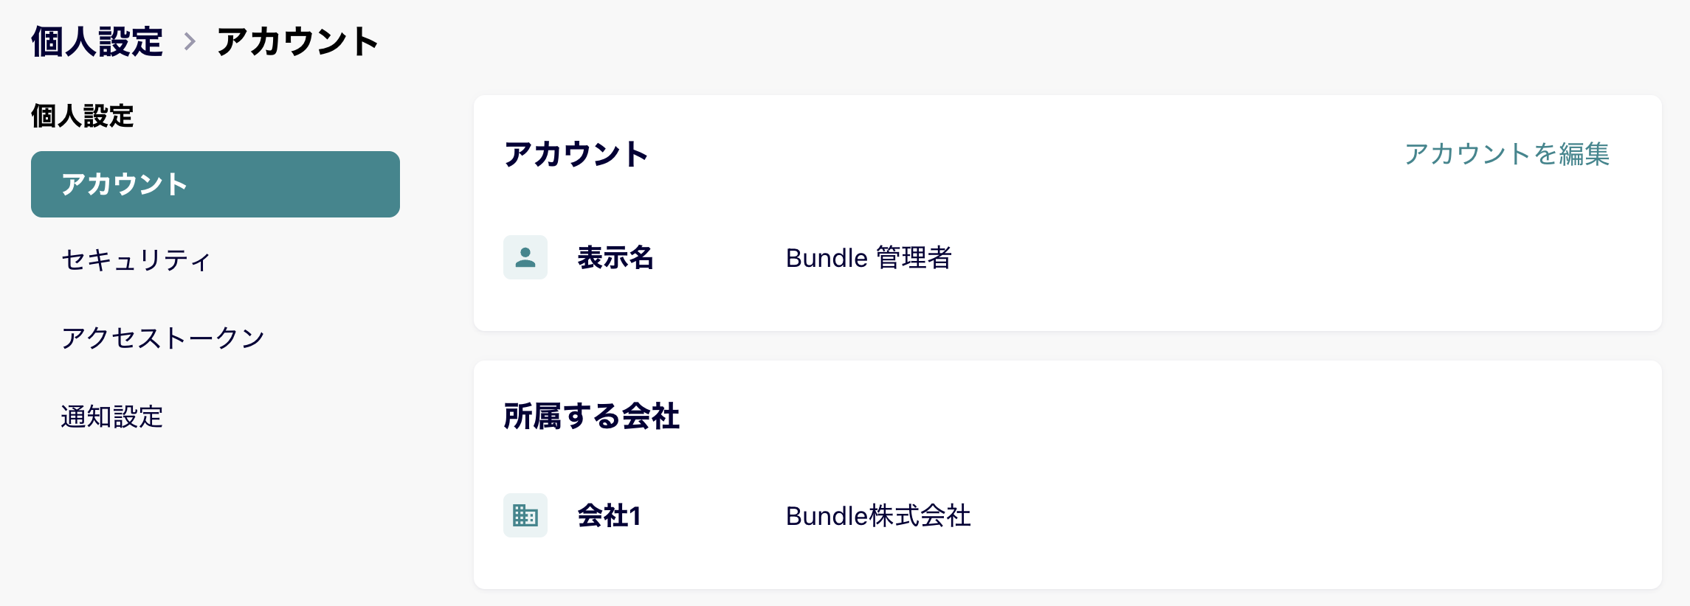Click the アカウント breadcrumb title

point(297,41)
